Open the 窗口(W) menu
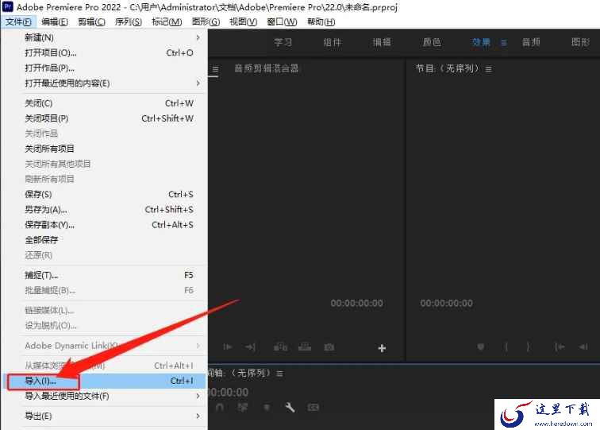 282,21
